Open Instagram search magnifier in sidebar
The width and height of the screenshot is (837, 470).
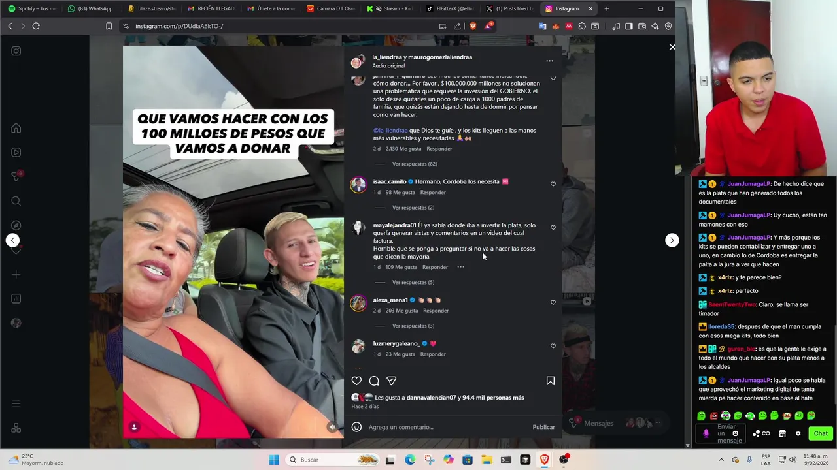coord(16,201)
